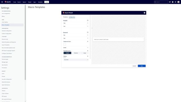The height and width of the screenshot is (102, 181).
Task: Open Import Templates in the sidebar
Action: coord(6,45)
